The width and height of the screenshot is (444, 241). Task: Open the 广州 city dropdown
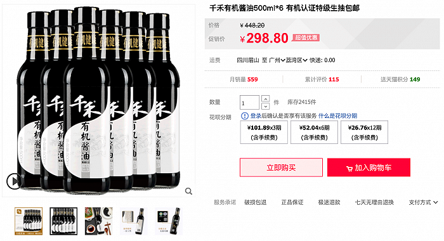click(277, 60)
